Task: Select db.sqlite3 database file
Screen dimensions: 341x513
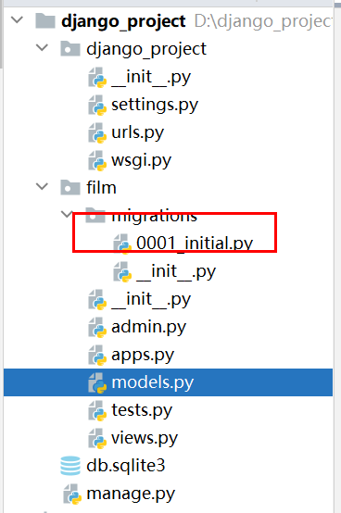Action: click(x=126, y=465)
